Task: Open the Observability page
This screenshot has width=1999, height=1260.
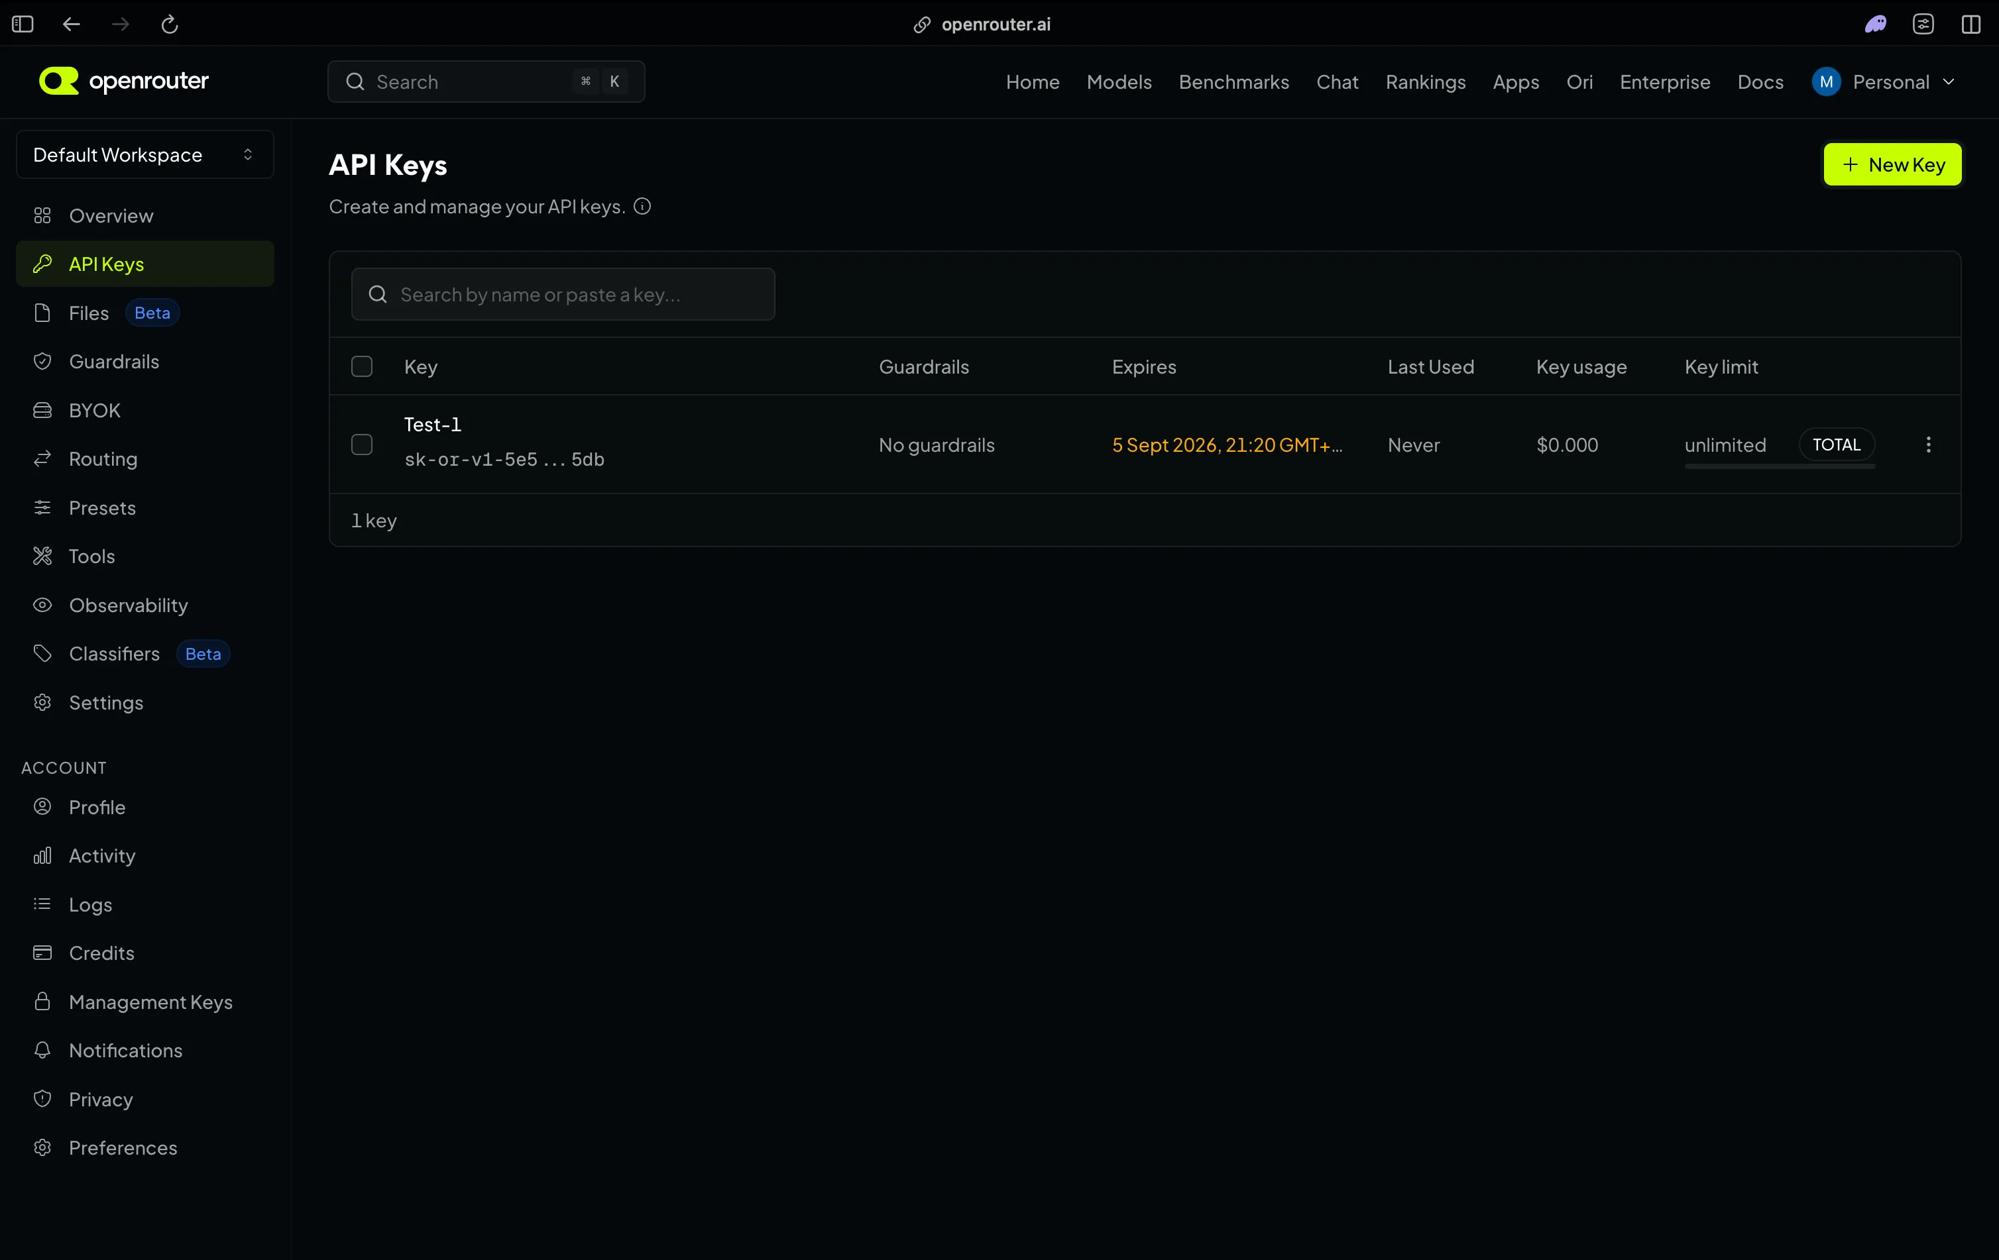Action: tap(144, 605)
